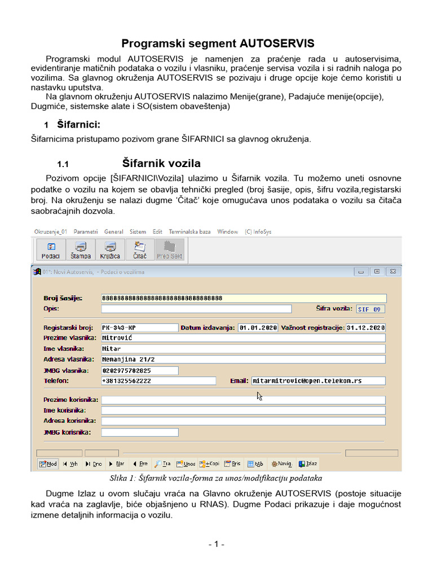Maximize the Podaci o vozilima window
The image size is (433, 578).
377,272
